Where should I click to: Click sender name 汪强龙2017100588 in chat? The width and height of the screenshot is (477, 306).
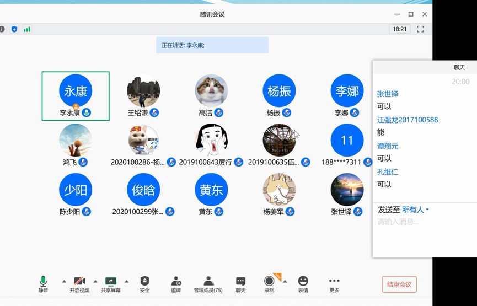[408, 120]
